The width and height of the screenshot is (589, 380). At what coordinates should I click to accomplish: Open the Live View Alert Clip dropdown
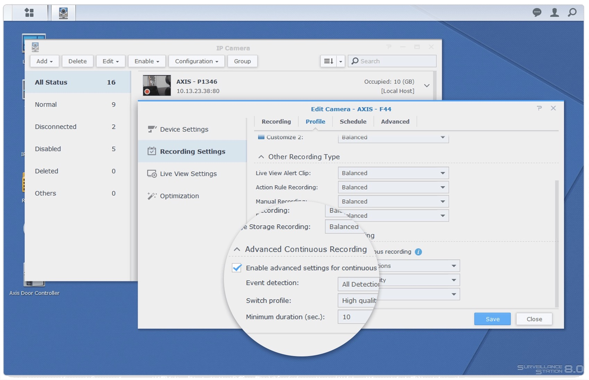click(393, 173)
